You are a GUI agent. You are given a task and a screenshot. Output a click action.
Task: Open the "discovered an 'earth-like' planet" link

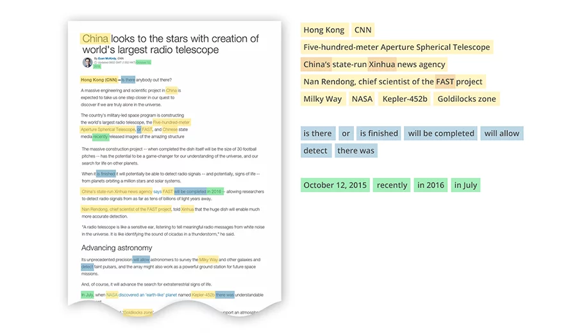pyautogui.click(x=147, y=295)
